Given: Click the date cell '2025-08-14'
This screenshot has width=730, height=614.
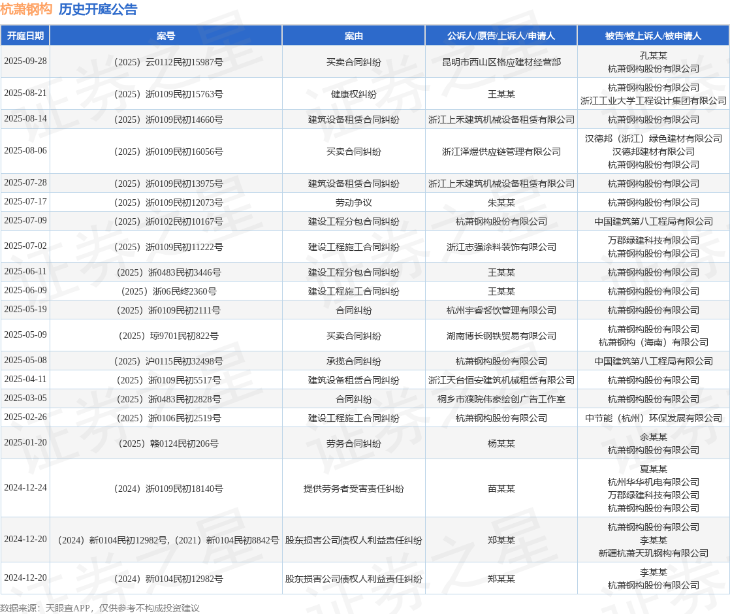Looking at the screenshot, I should click(x=25, y=119).
